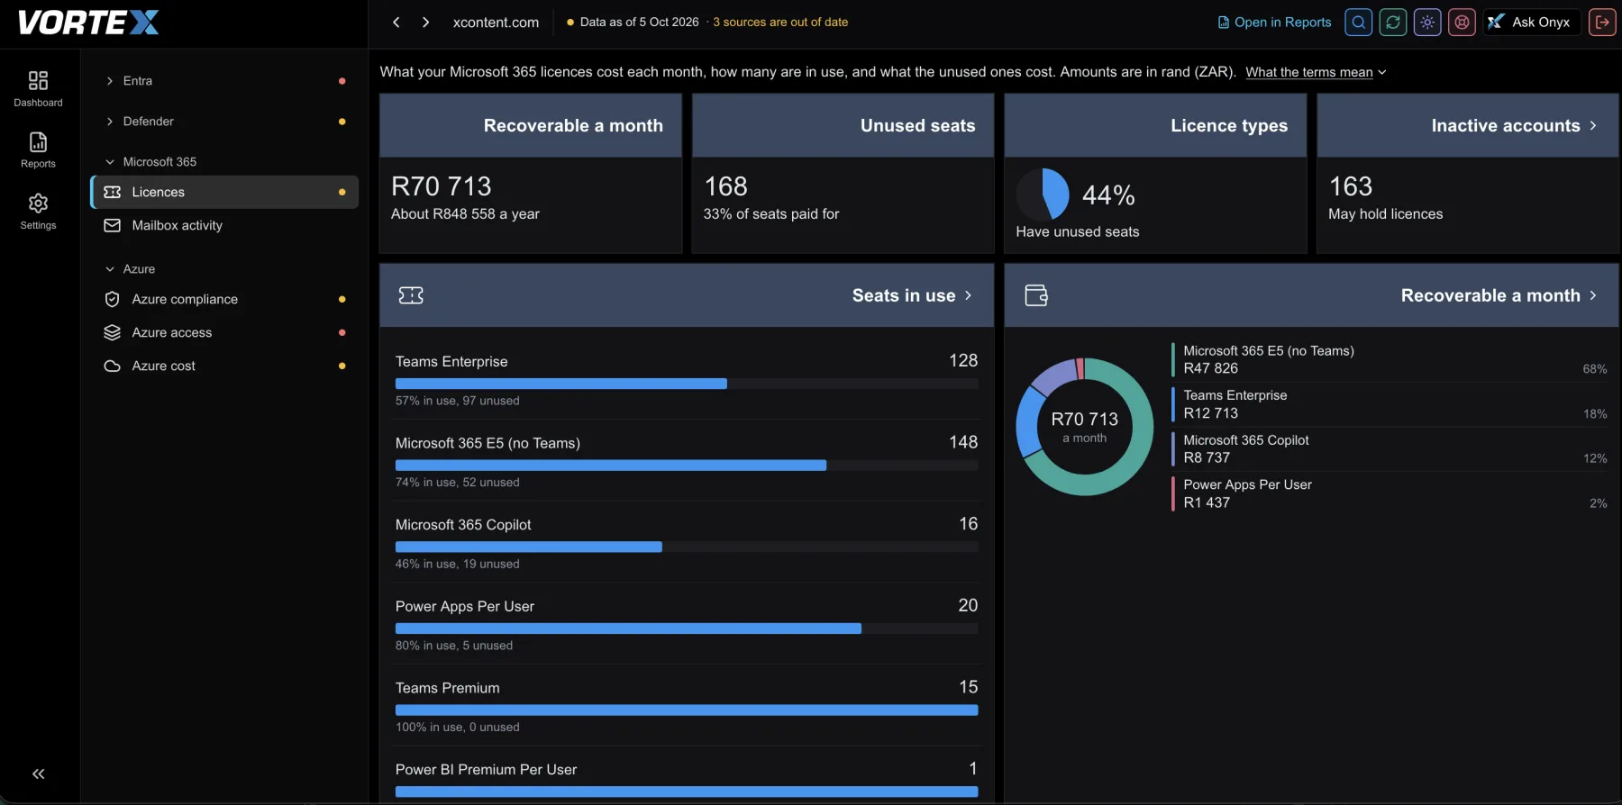1622x805 pixels.
Task: Toggle the light theme sun icon
Action: click(1427, 23)
